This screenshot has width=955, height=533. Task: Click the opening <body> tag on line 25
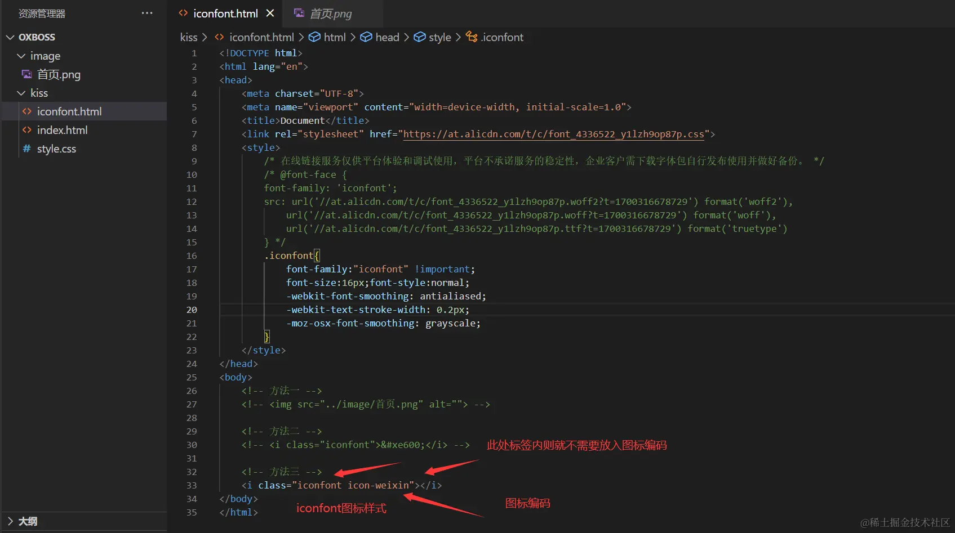pyautogui.click(x=236, y=377)
